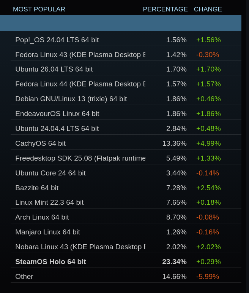Viewport: 249px width, 293px height.
Task: Click the 23.34% percentage for SteamOS Holo
Action: pos(175,262)
